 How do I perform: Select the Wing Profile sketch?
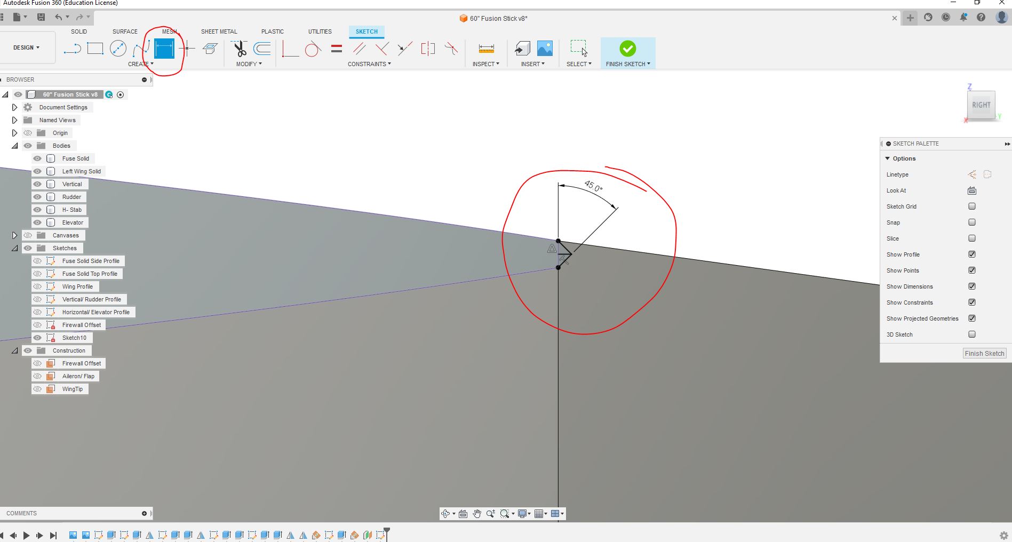[77, 286]
